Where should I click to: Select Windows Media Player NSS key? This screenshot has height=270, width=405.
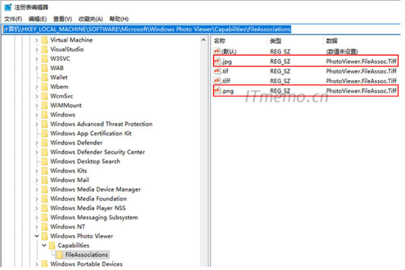[88, 208]
